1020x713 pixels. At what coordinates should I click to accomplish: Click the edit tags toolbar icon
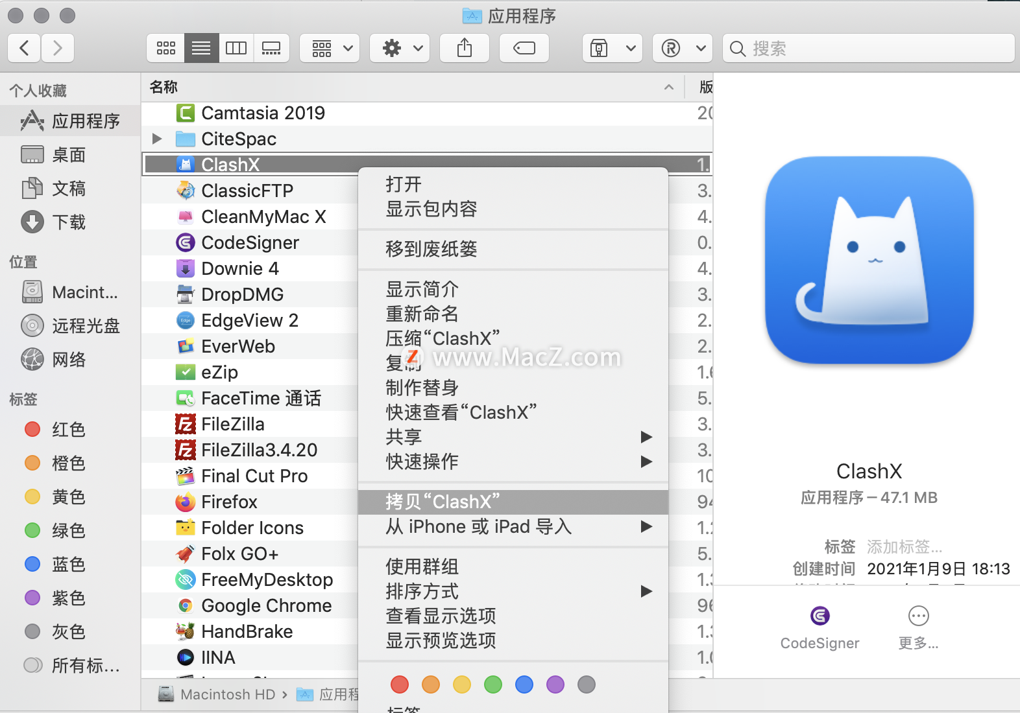click(x=524, y=48)
